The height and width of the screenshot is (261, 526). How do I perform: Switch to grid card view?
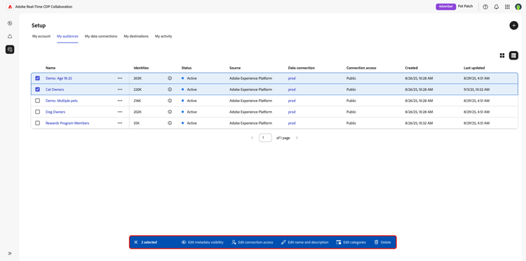(502, 55)
